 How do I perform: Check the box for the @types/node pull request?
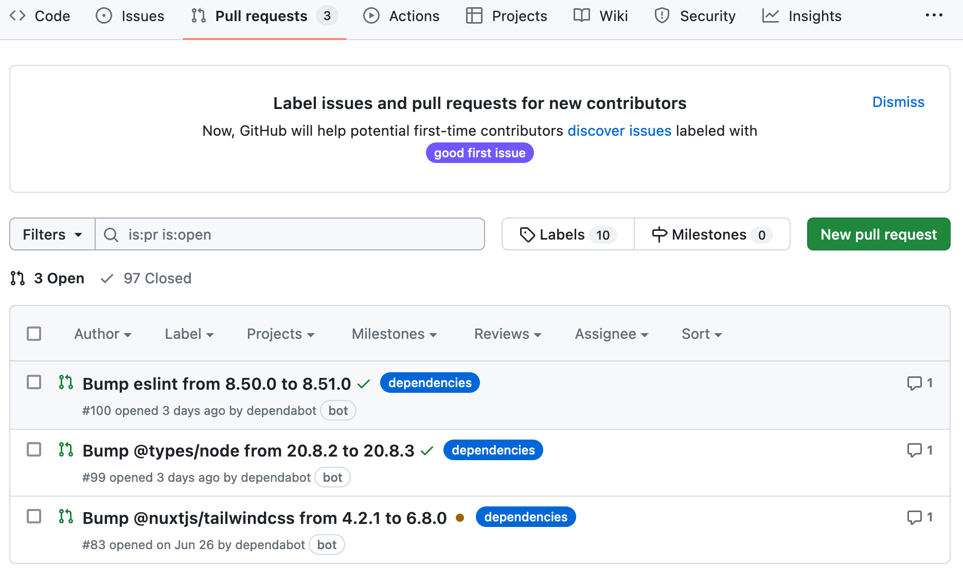click(34, 449)
